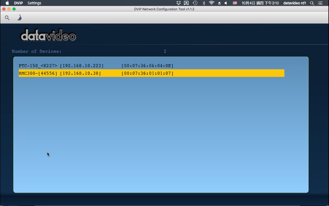
Task: Open the volume control icon
Action: click(x=226, y=3)
